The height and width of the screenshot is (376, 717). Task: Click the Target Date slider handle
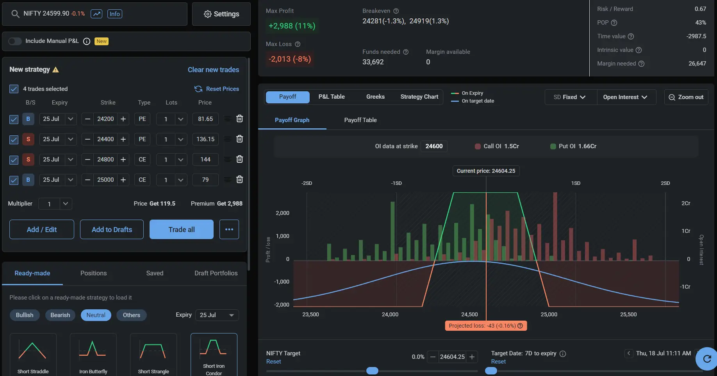coord(491,371)
